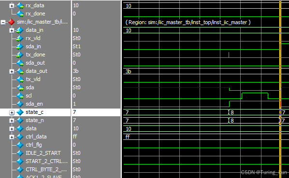The height and width of the screenshot is (178, 289).
Task: Select the tx_vld signal name
Action: [33, 79]
